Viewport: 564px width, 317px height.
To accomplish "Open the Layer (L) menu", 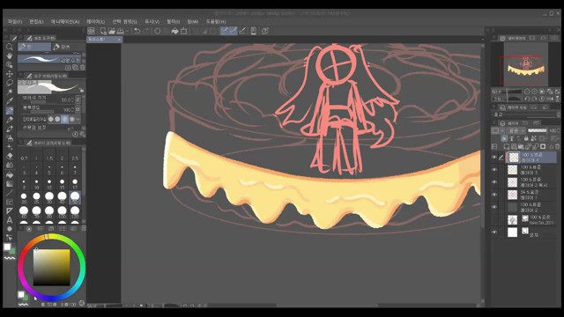I will [x=95, y=21].
